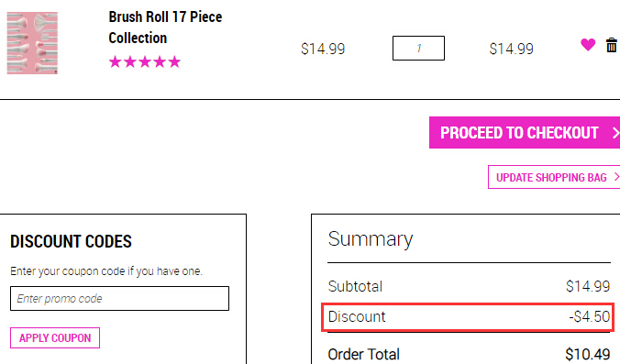Apply the coupon code
This screenshot has height=364, width=620.
click(x=55, y=338)
